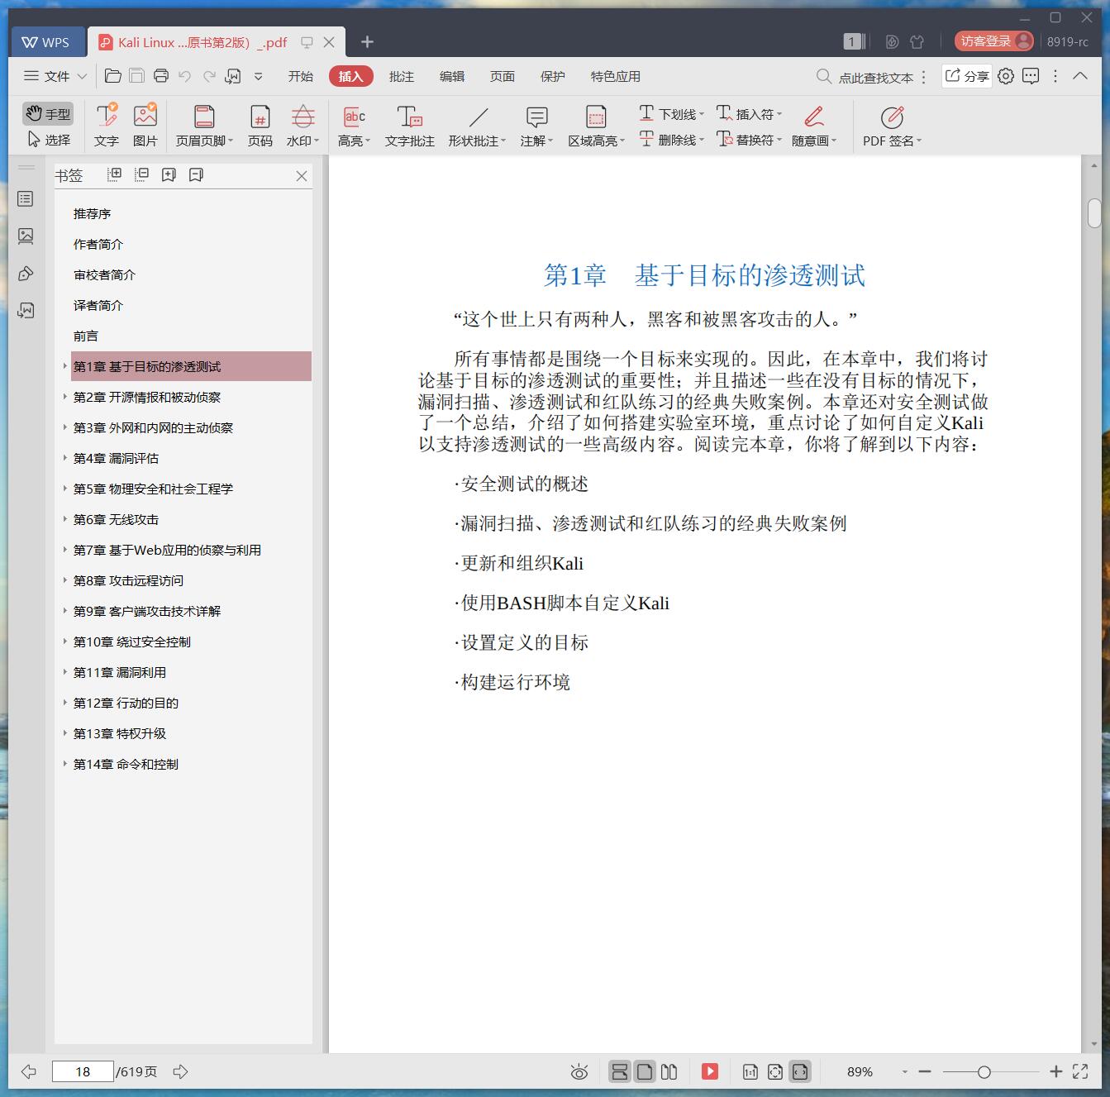Screen dimensions: 1110x1097
Task: Expand the 第14章 命令和控制 bookmark
Action: pyautogui.click(x=65, y=764)
